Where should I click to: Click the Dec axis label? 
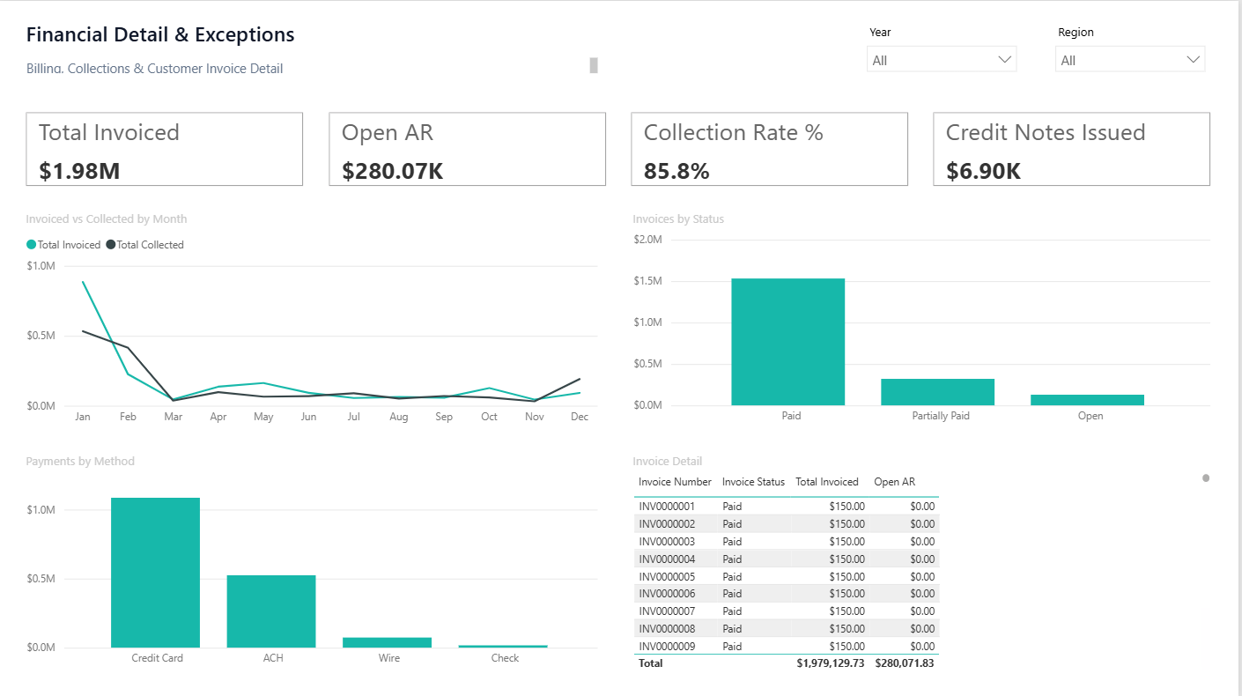coord(580,417)
